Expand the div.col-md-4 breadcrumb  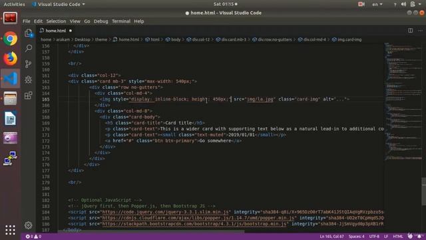[312, 39]
